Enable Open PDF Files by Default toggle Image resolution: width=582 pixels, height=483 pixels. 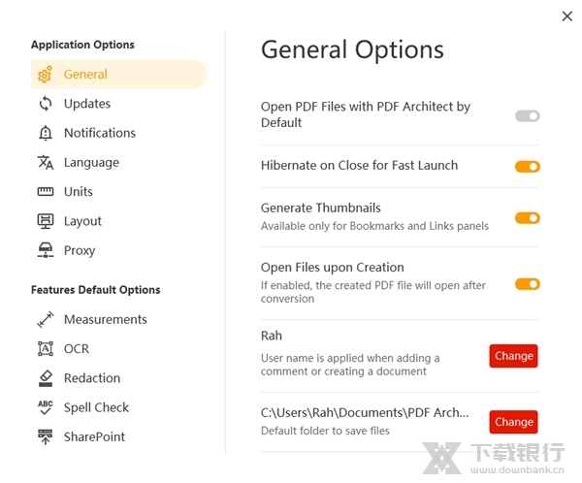[527, 115]
